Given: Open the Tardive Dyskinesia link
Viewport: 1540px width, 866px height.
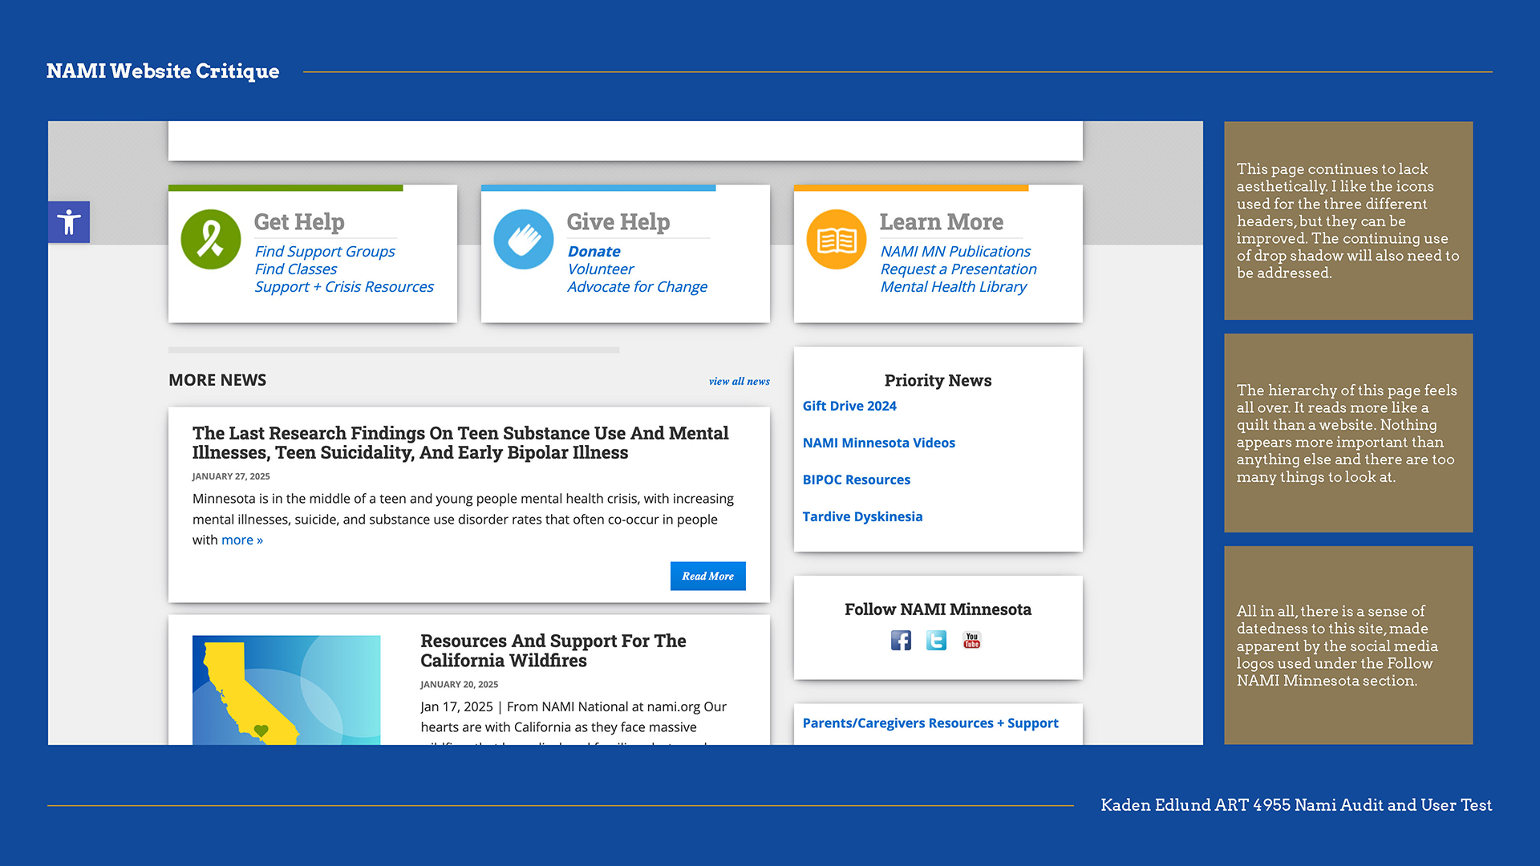Looking at the screenshot, I should tap(862, 516).
